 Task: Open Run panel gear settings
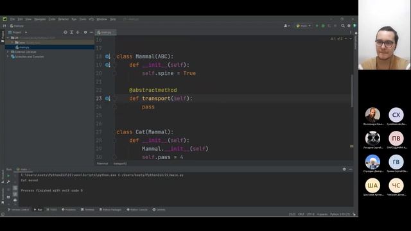pos(344,169)
